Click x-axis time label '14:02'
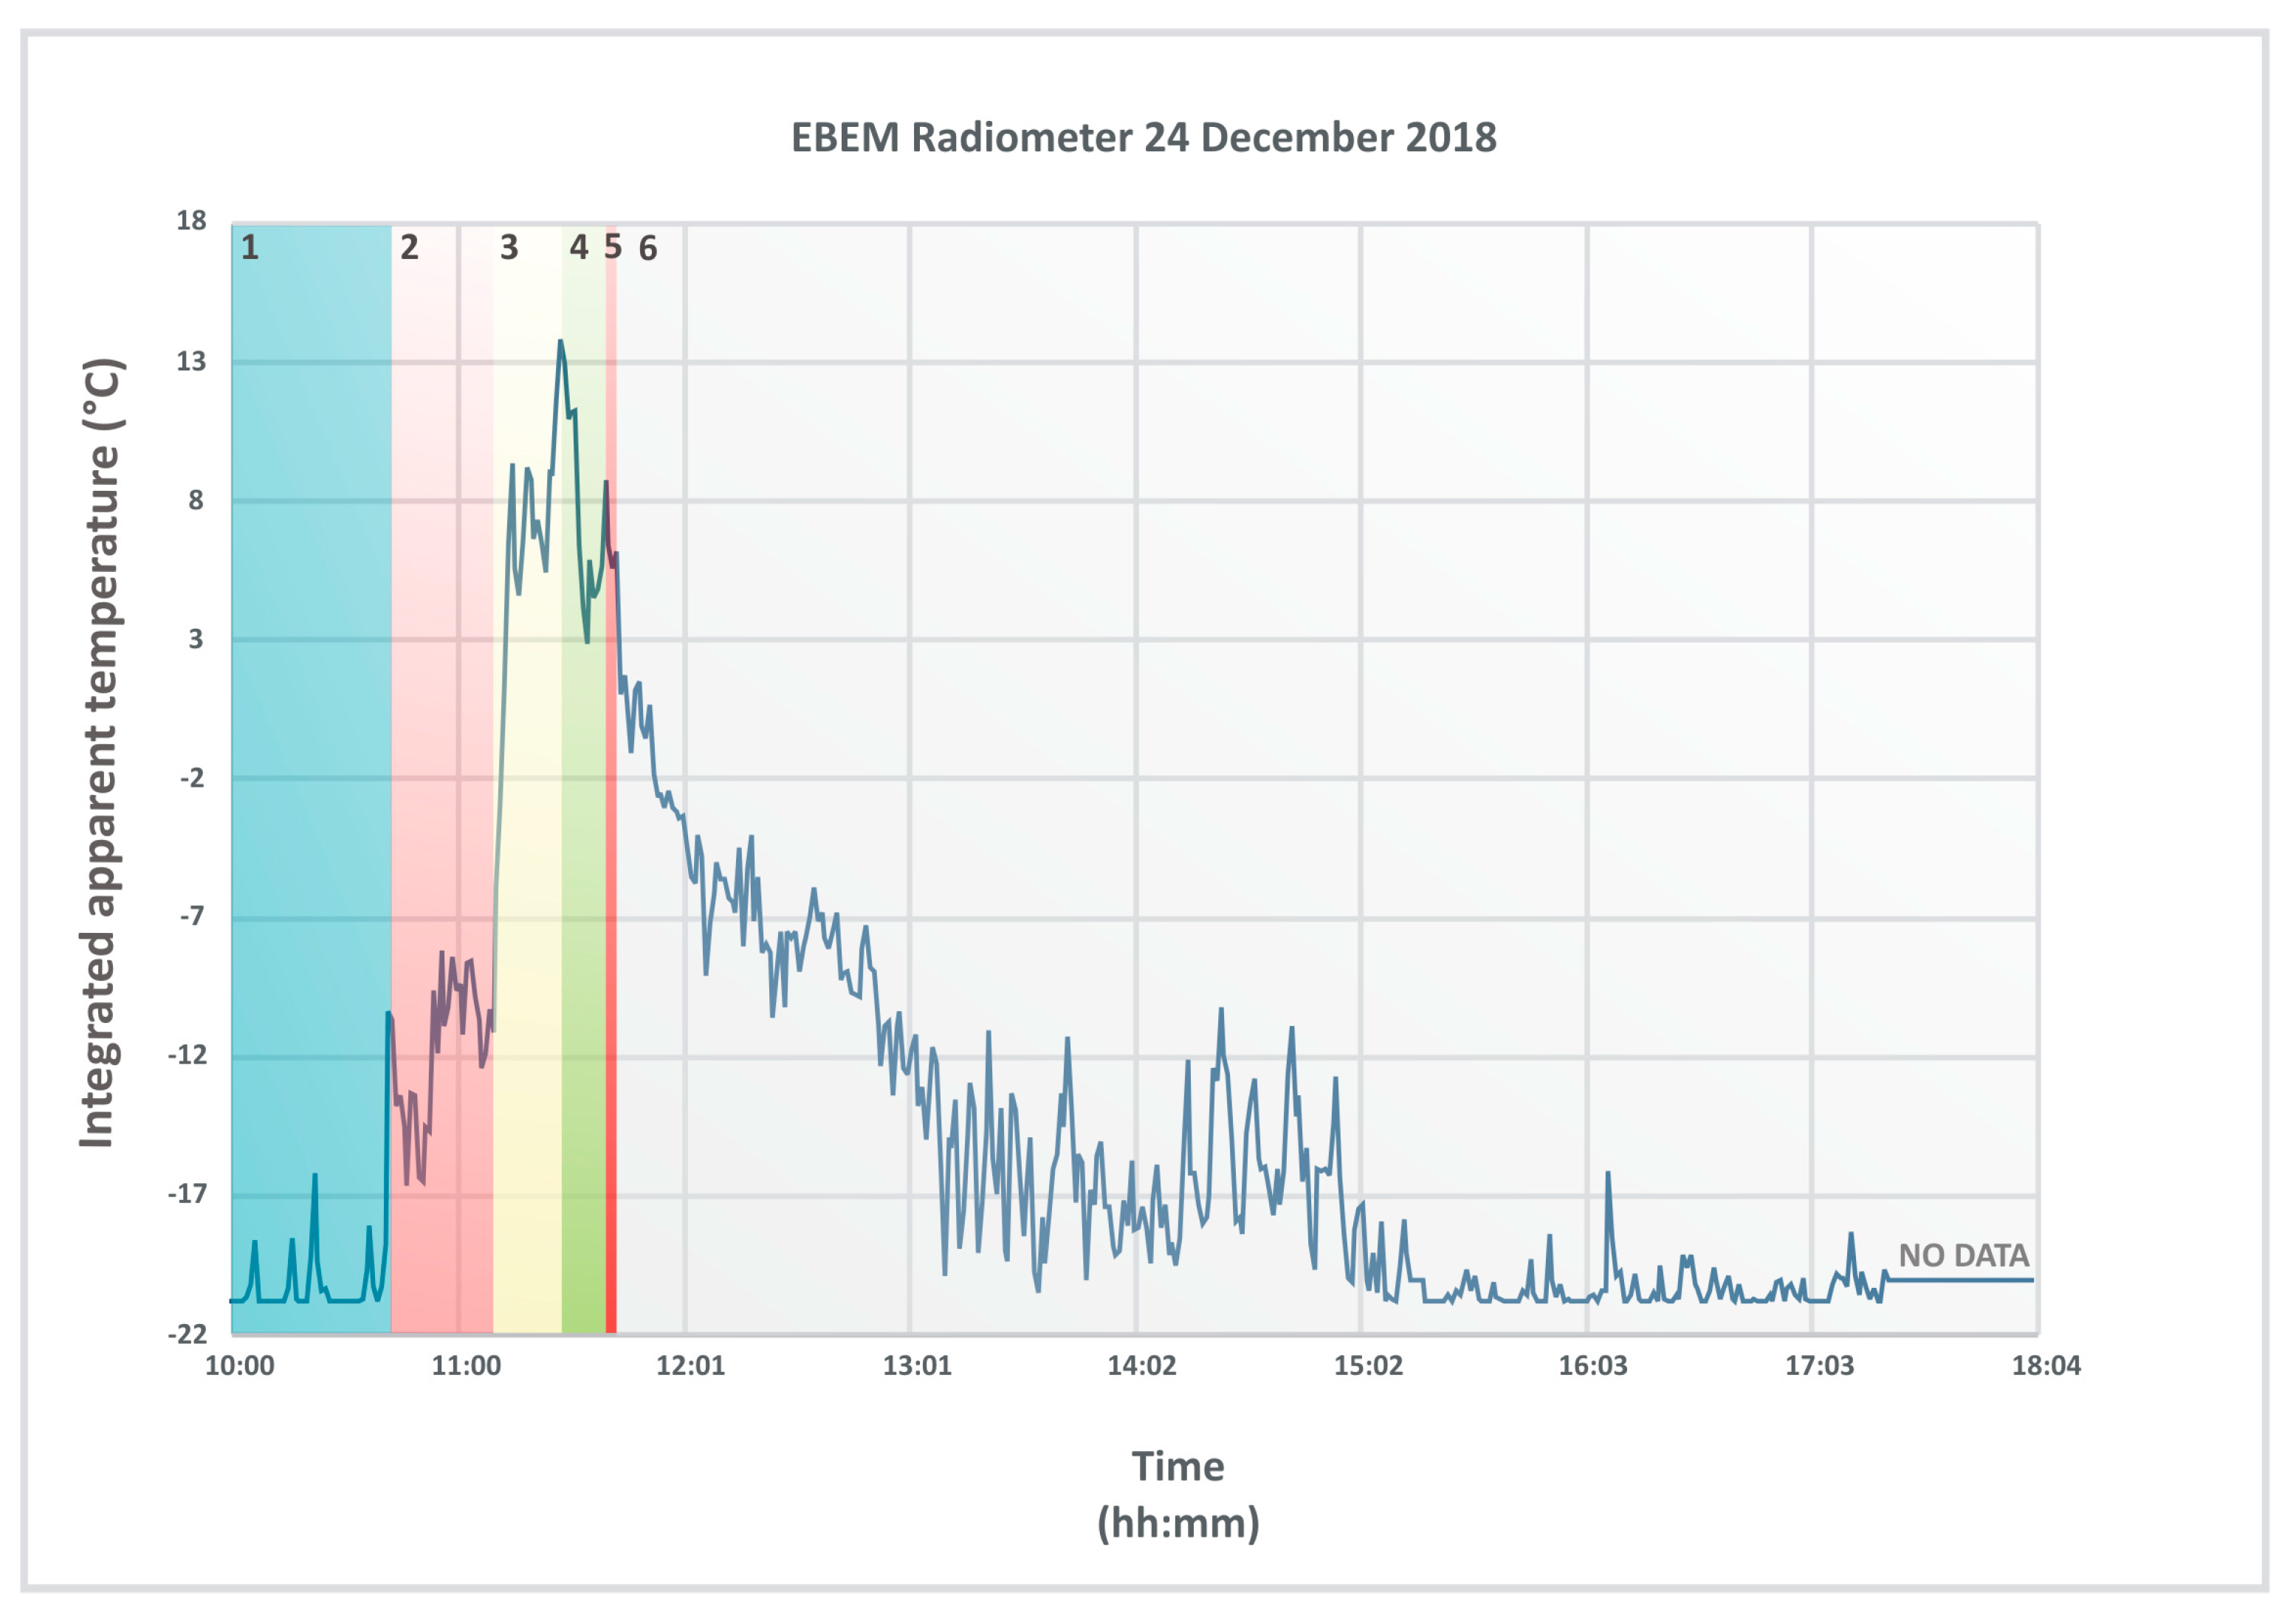The width and height of the screenshot is (2296, 1623). (1141, 1366)
